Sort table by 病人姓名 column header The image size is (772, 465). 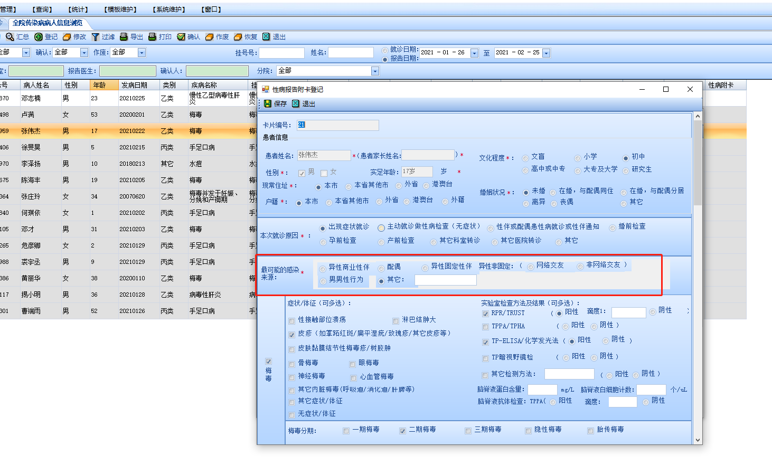[40, 86]
